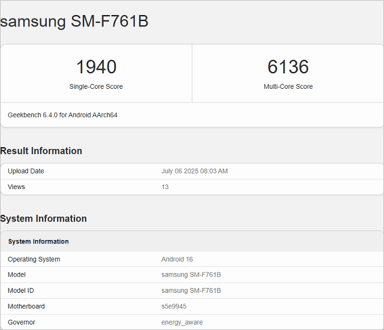
Task: Click the Views row label
Action: point(16,187)
